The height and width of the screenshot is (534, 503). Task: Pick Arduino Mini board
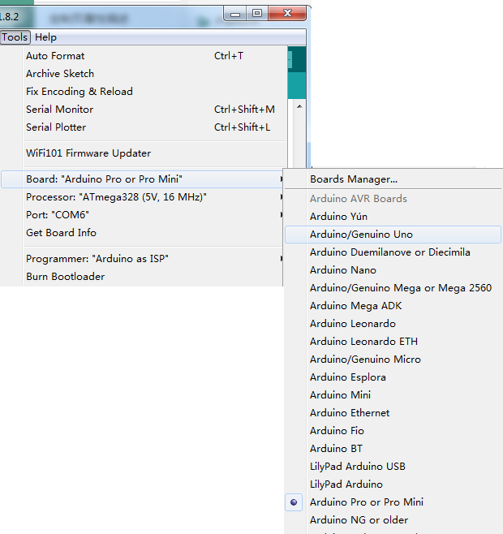tap(393, 395)
